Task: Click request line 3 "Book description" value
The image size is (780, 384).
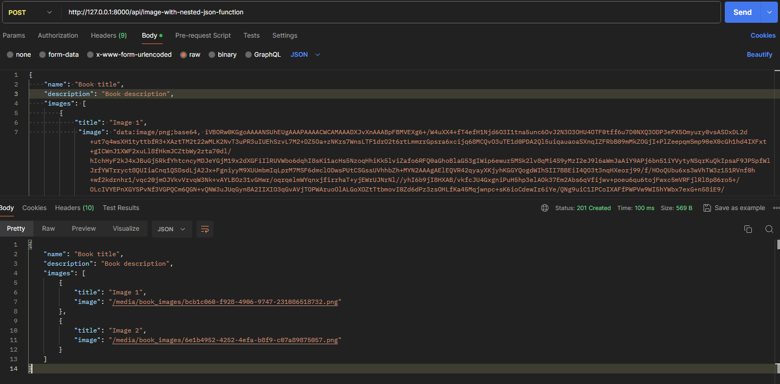Action: (x=137, y=94)
